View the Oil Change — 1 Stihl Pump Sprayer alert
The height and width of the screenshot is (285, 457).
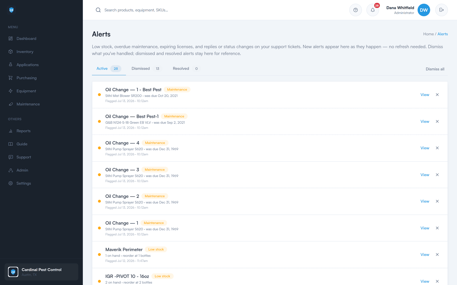pyautogui.click(x=425, y=228)
